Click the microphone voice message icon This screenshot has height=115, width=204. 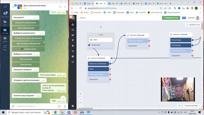(65, 106)
